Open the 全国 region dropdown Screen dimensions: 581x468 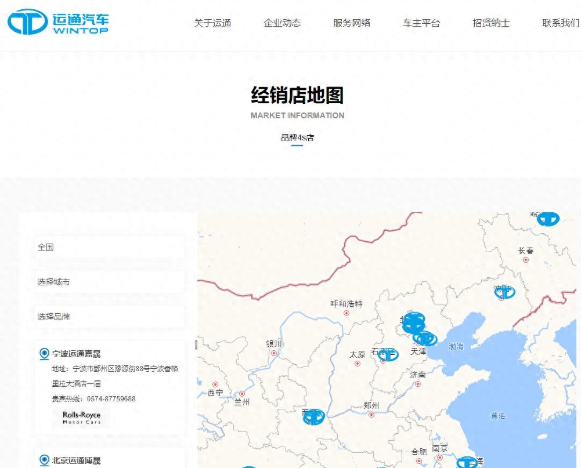(x=108, y=246)
